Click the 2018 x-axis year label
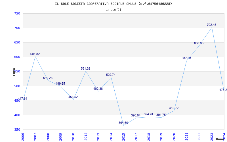227x142 pixels. point(149,137)
